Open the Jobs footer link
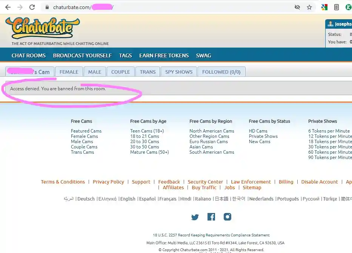The height and width of the screenshot is (253, 352). pyautogui.click(x=229, y=187)
